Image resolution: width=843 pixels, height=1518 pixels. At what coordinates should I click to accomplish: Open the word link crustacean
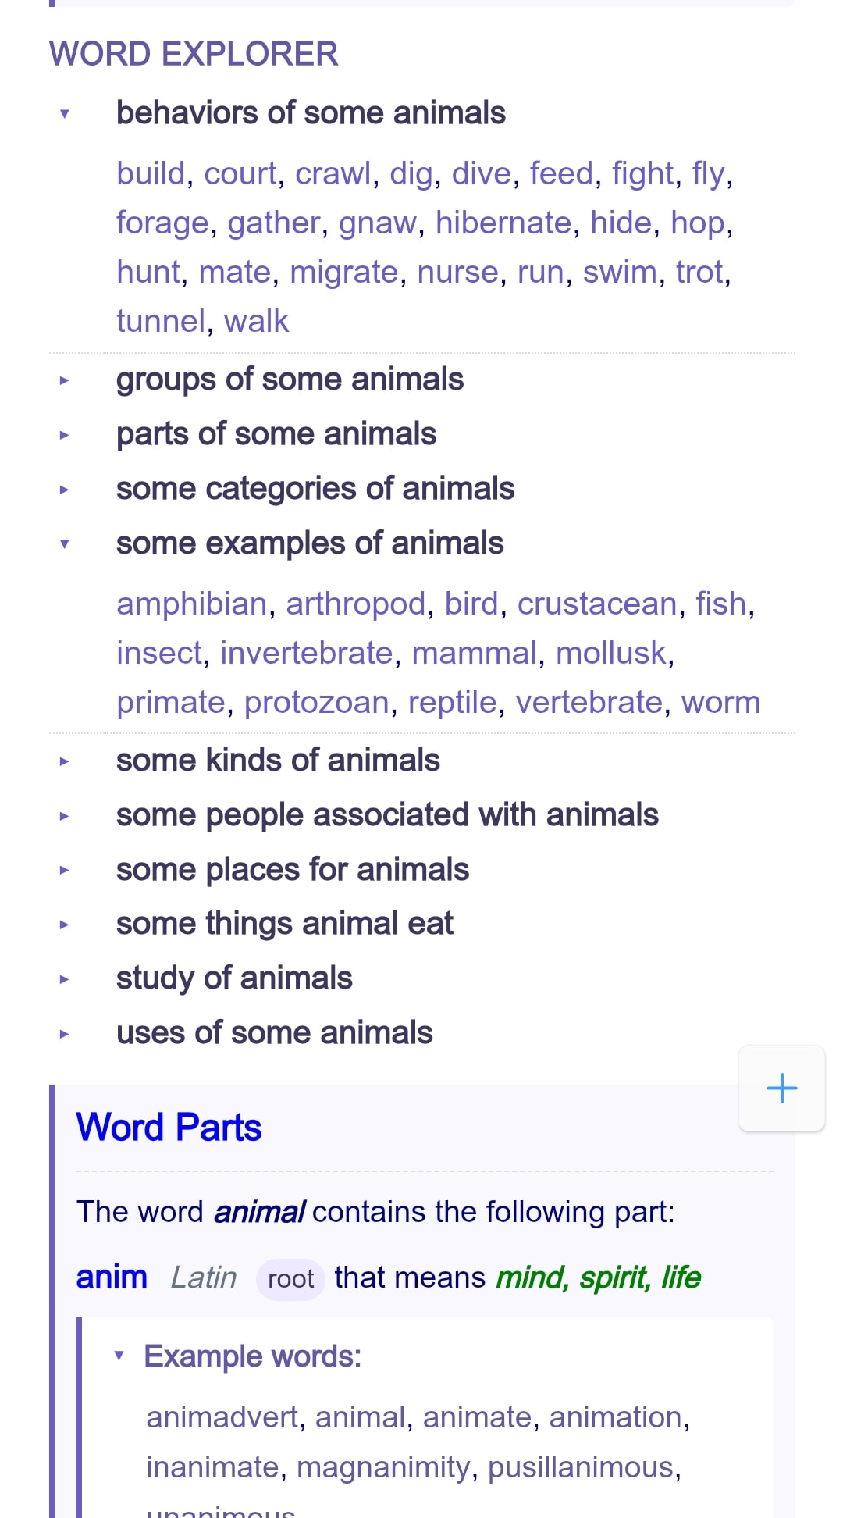[597, 604]
